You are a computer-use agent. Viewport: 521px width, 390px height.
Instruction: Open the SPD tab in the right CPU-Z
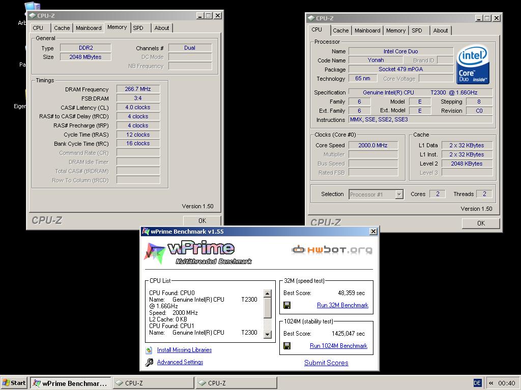(417, 30)
